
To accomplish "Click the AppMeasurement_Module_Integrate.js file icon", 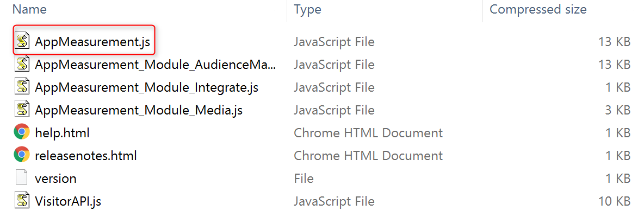I will point(22,87).
